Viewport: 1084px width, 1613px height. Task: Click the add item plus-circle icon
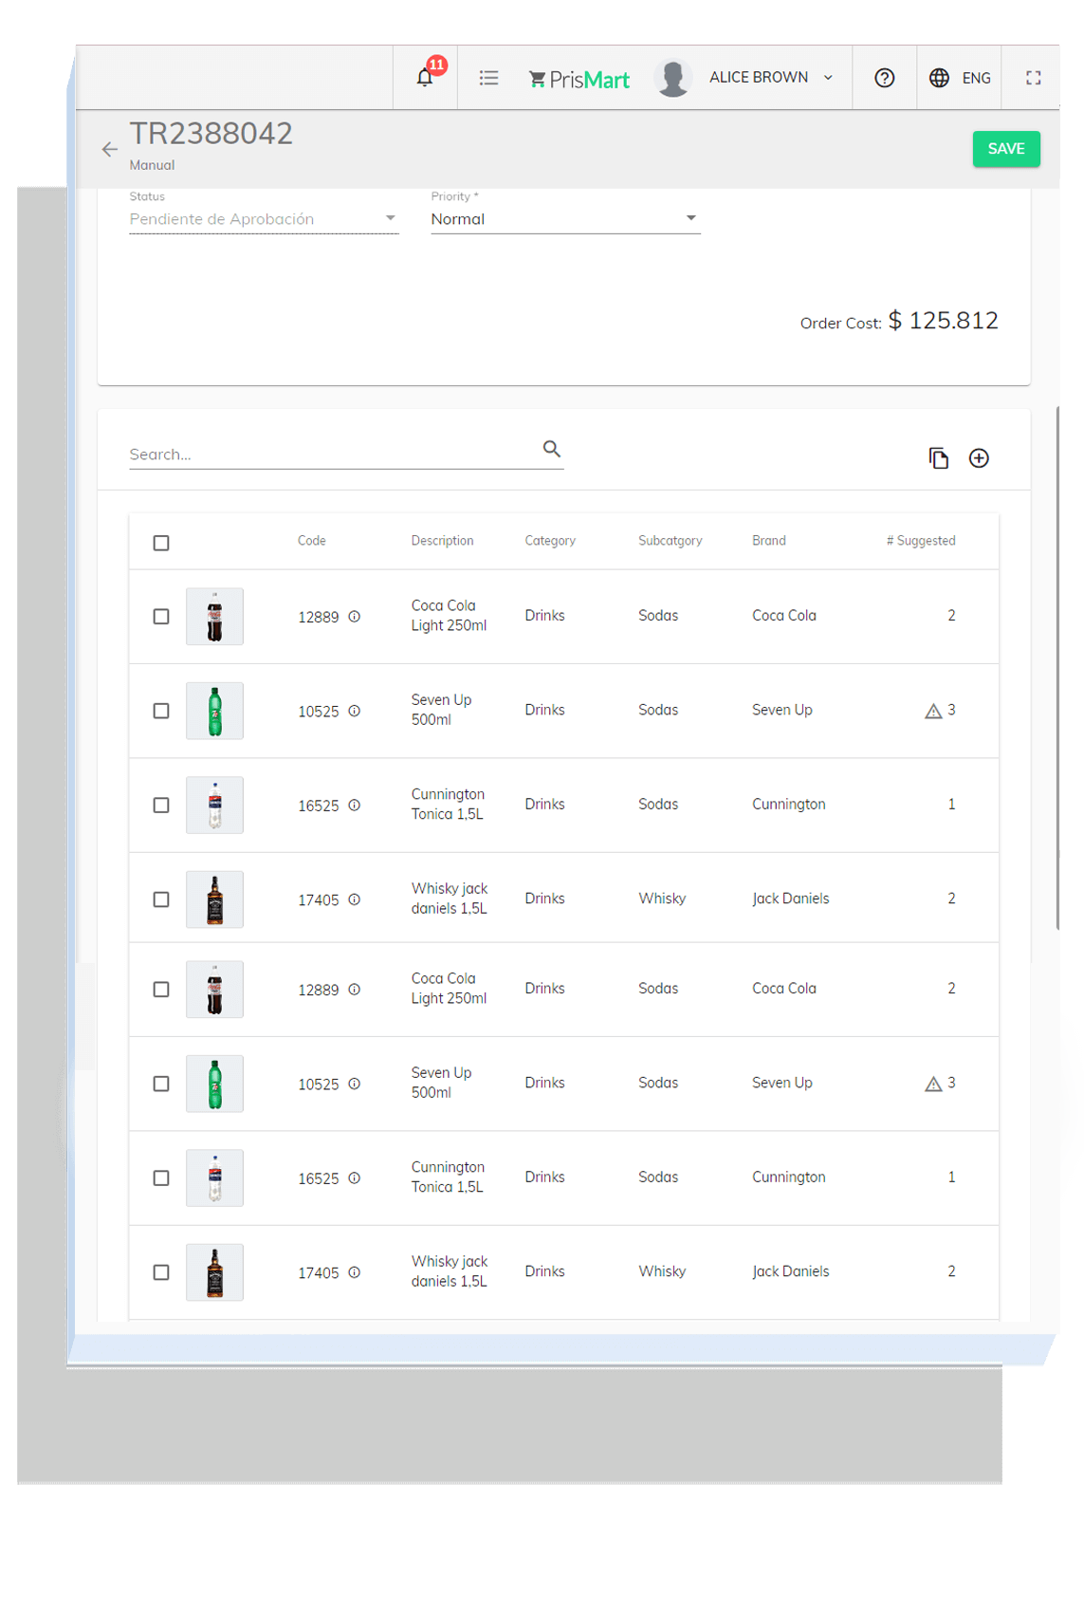point(979,458)
